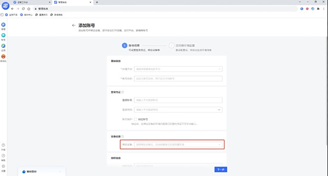Reload the page with the browser refresh button
Screen dimensions: 328x176
pos(23,9)
